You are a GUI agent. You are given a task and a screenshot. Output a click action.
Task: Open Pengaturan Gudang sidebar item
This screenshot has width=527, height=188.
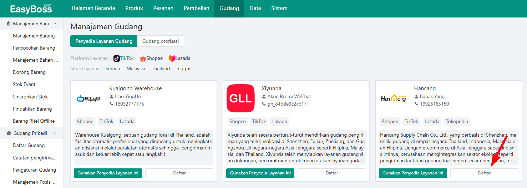pos(35,170)
